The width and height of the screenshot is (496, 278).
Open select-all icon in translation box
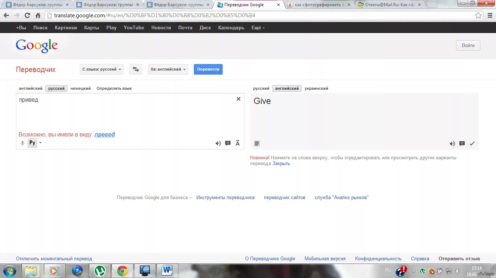point(257,144)
